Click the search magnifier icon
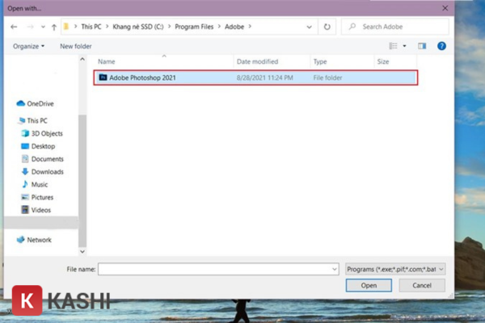This screenshot has height=323, width=485. point(352,27)
